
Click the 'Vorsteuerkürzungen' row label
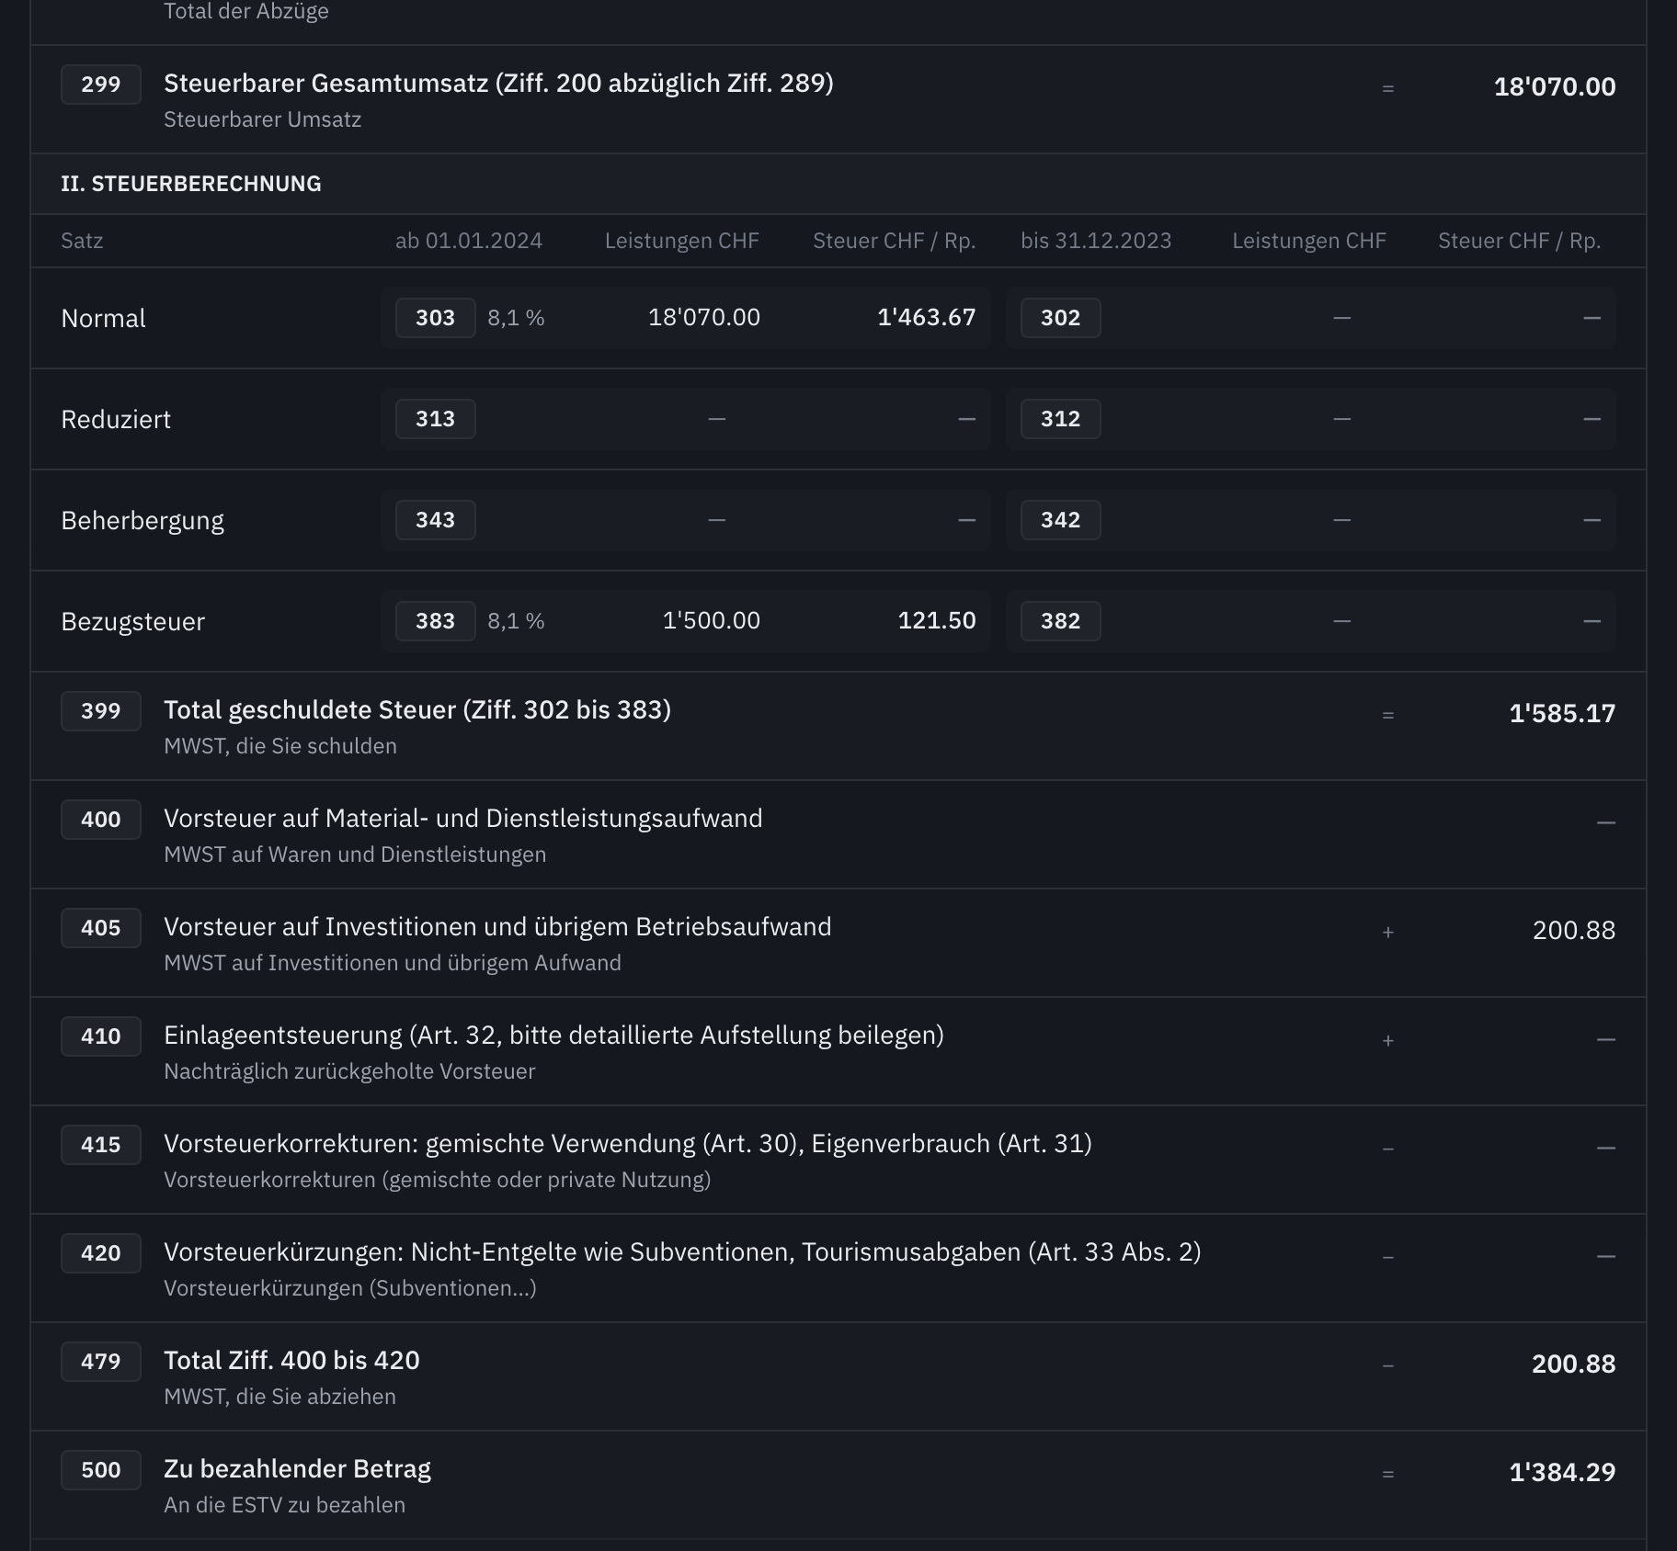[x=682, y=1252]
